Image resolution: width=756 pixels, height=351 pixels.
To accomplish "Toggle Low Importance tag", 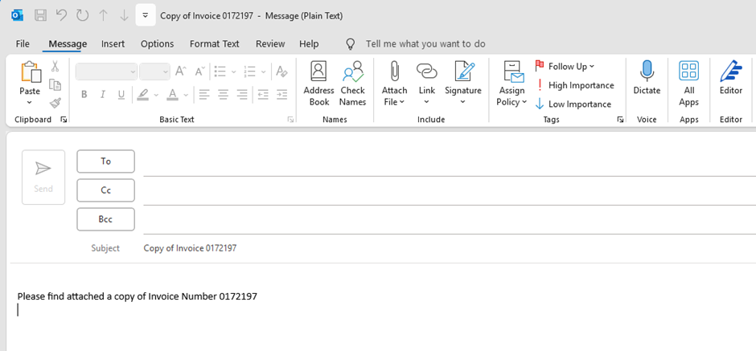I will tap(573, 104).
